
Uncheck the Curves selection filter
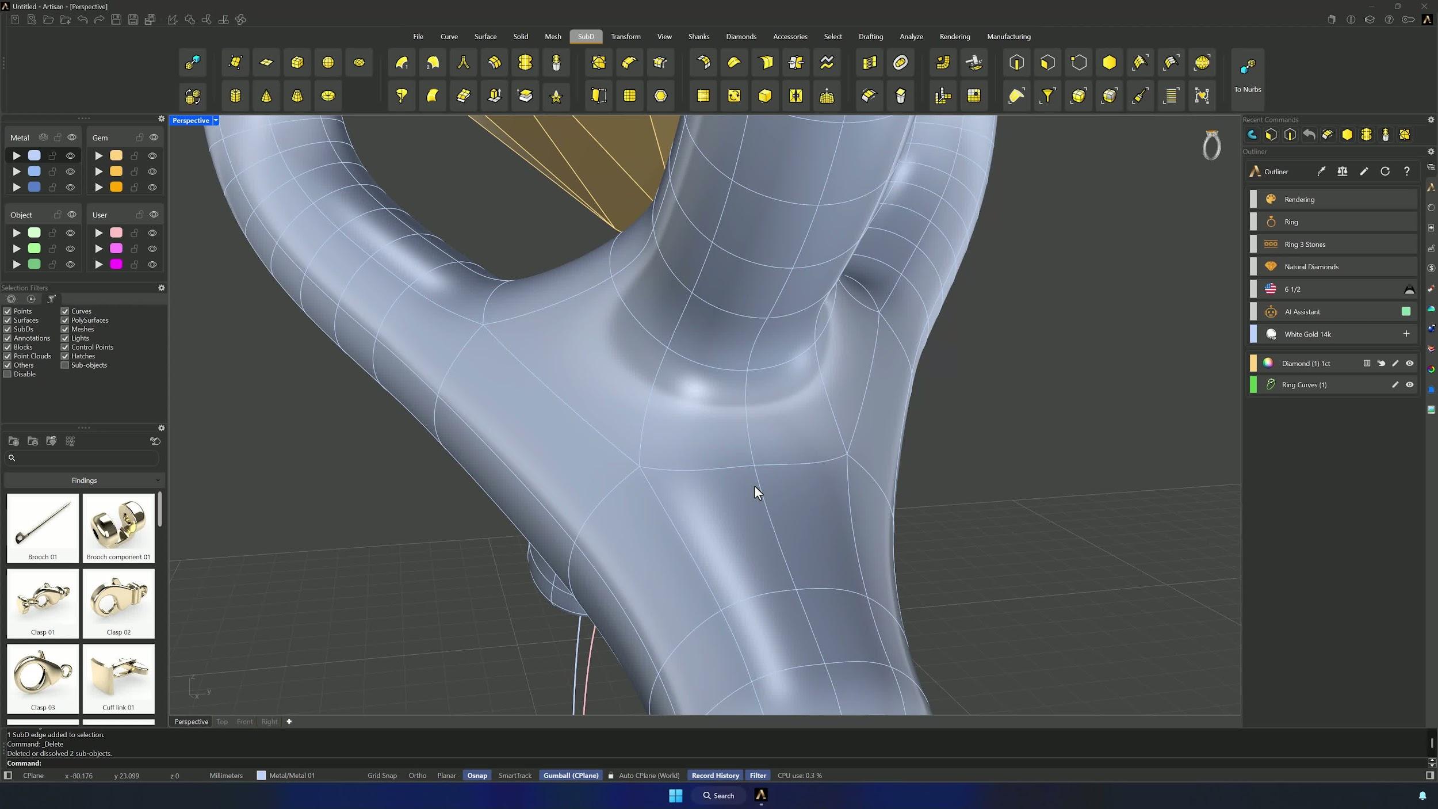click(x=65, y=311)
